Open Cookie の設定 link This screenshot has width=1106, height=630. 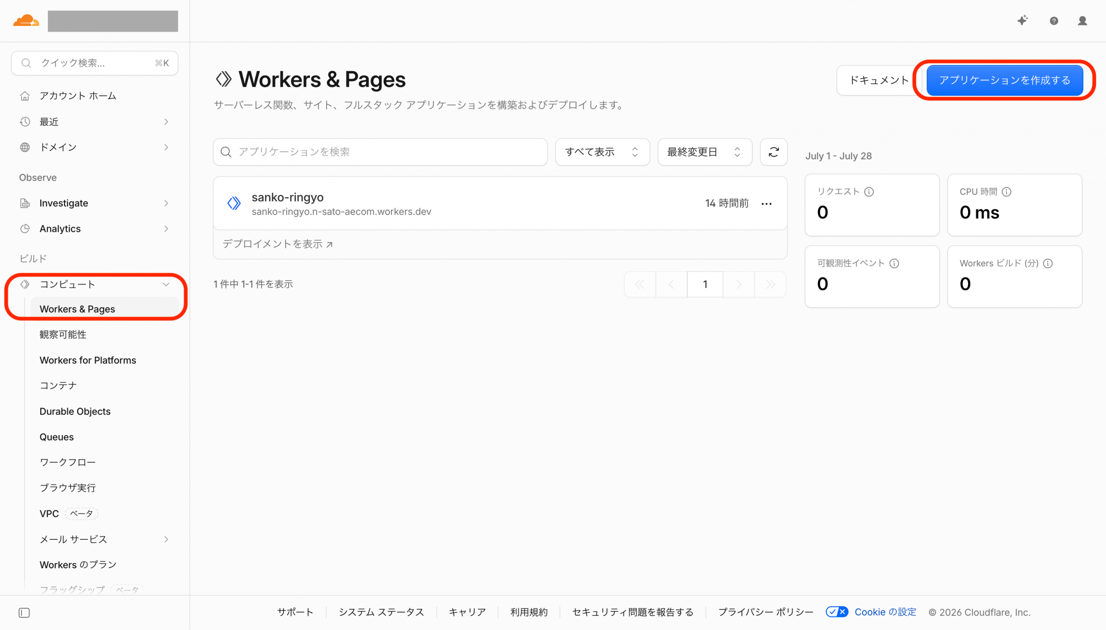(x=885, y=612)
